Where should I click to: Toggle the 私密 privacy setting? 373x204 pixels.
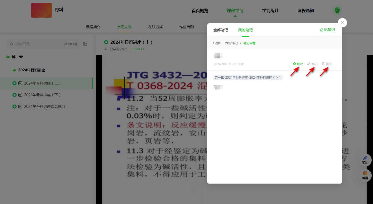point(298,64)
